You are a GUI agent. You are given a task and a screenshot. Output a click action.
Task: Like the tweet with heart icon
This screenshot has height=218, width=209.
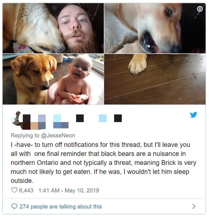tap(14, 190)
